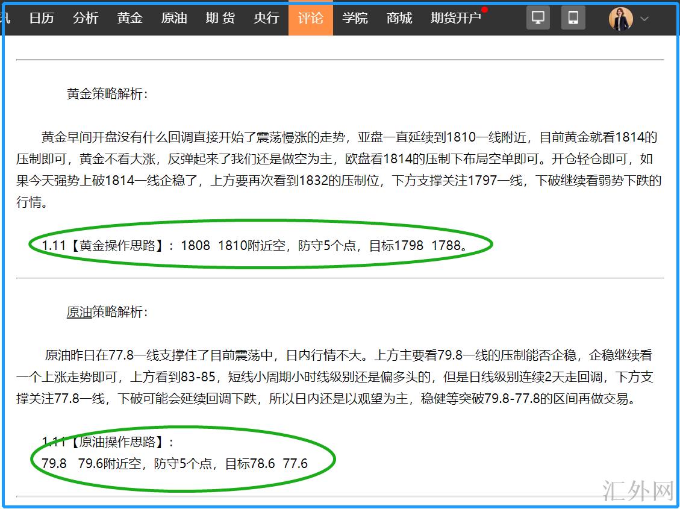Click the 1.11 黄金操作思路 line
The width and height of the screenshot is (680, 509).
(x=254, y=245)
